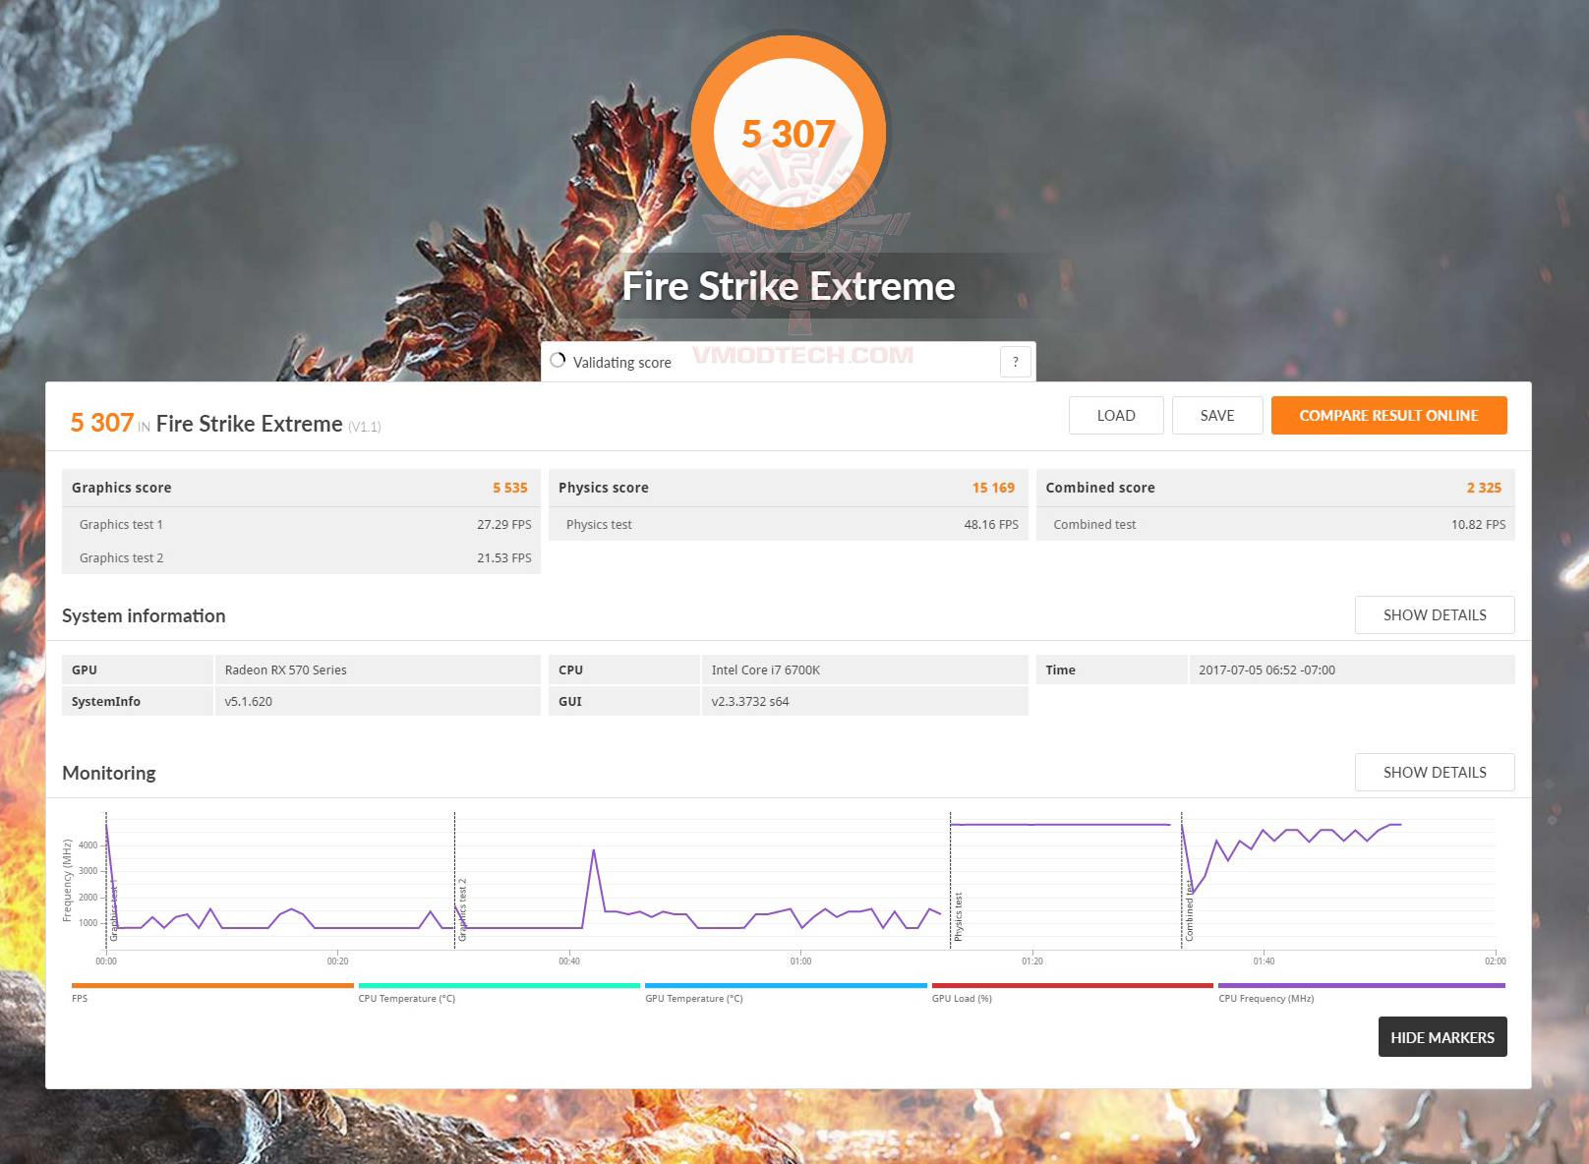Click the Combined score section header
The height and width of the screenshot is (1164, 1589).
(x=1100, y=488)
